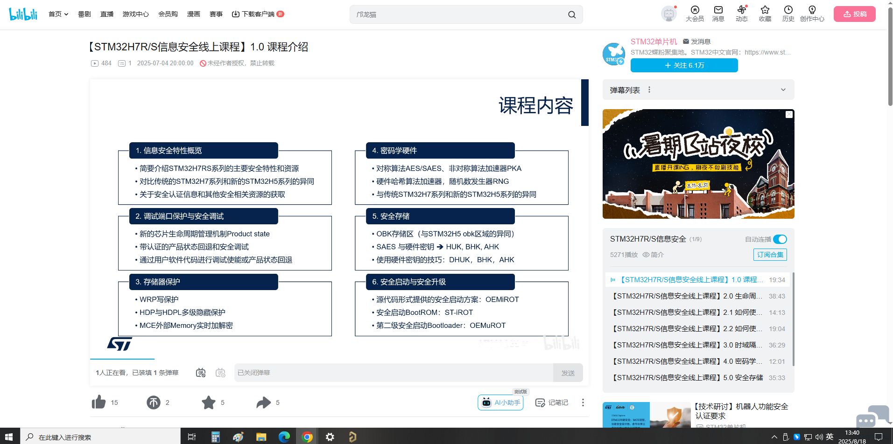
Task: Click 下载客户端 link
Action: pos(258,14)
